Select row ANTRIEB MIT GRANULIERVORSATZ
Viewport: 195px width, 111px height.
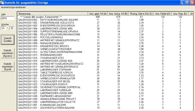point(105,40)
